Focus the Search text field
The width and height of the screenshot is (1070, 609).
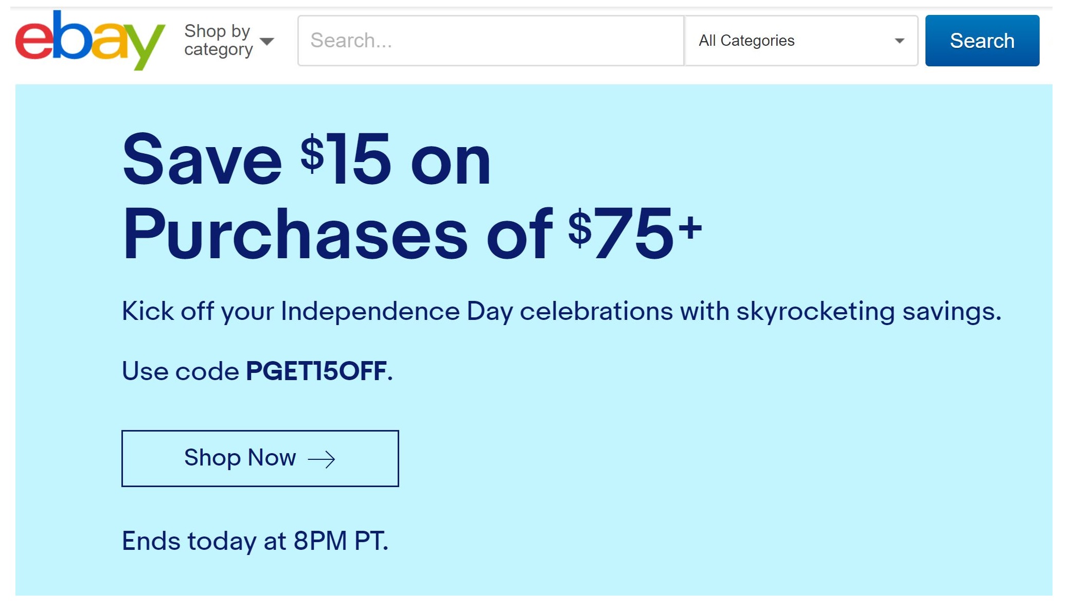tap(491, 41)
